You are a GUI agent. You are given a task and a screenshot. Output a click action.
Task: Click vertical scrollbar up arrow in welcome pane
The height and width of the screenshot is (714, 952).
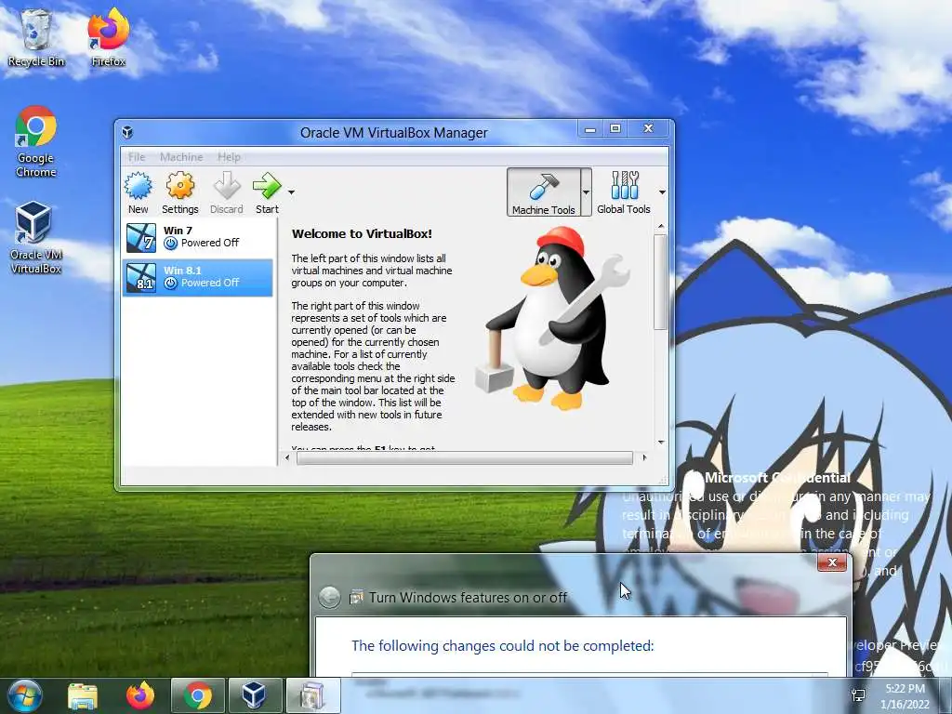click(x=661, y=227)
